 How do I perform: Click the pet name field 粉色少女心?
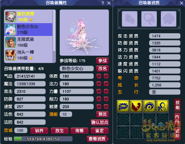[77, 68]
